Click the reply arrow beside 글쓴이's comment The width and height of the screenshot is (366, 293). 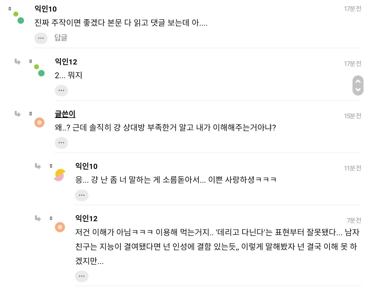(18, 114)
